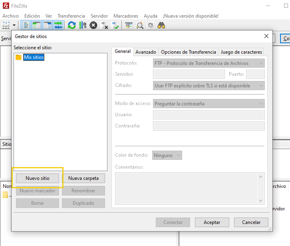Click Aceptar to save sites

pos(212,222)
